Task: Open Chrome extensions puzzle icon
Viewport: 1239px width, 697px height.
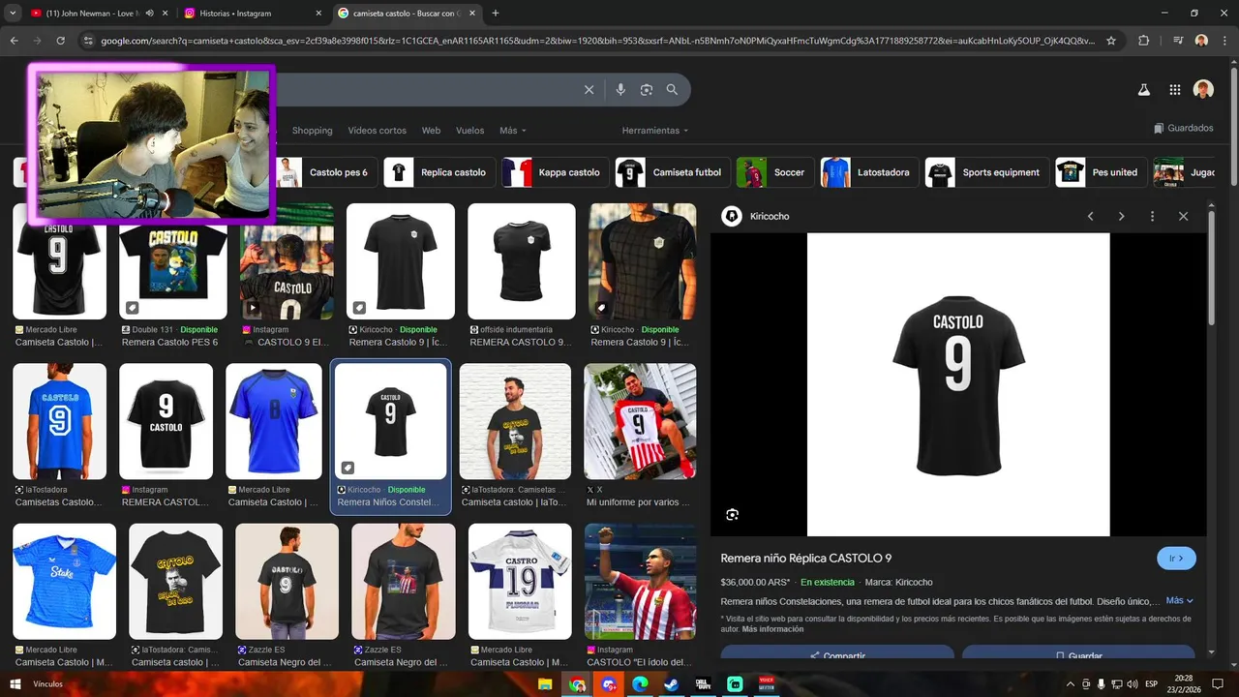Action: 1144,41
